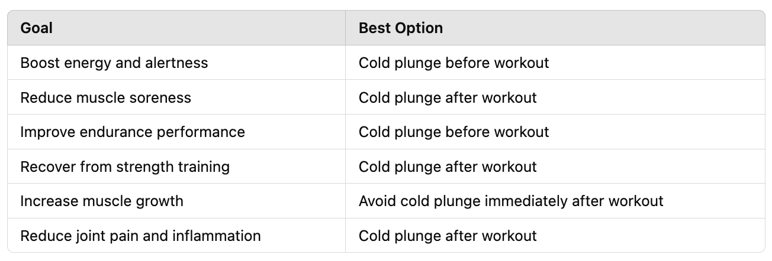Select the Reduce muscle soreness cell
772x261 pixels.
click(176, 97)
